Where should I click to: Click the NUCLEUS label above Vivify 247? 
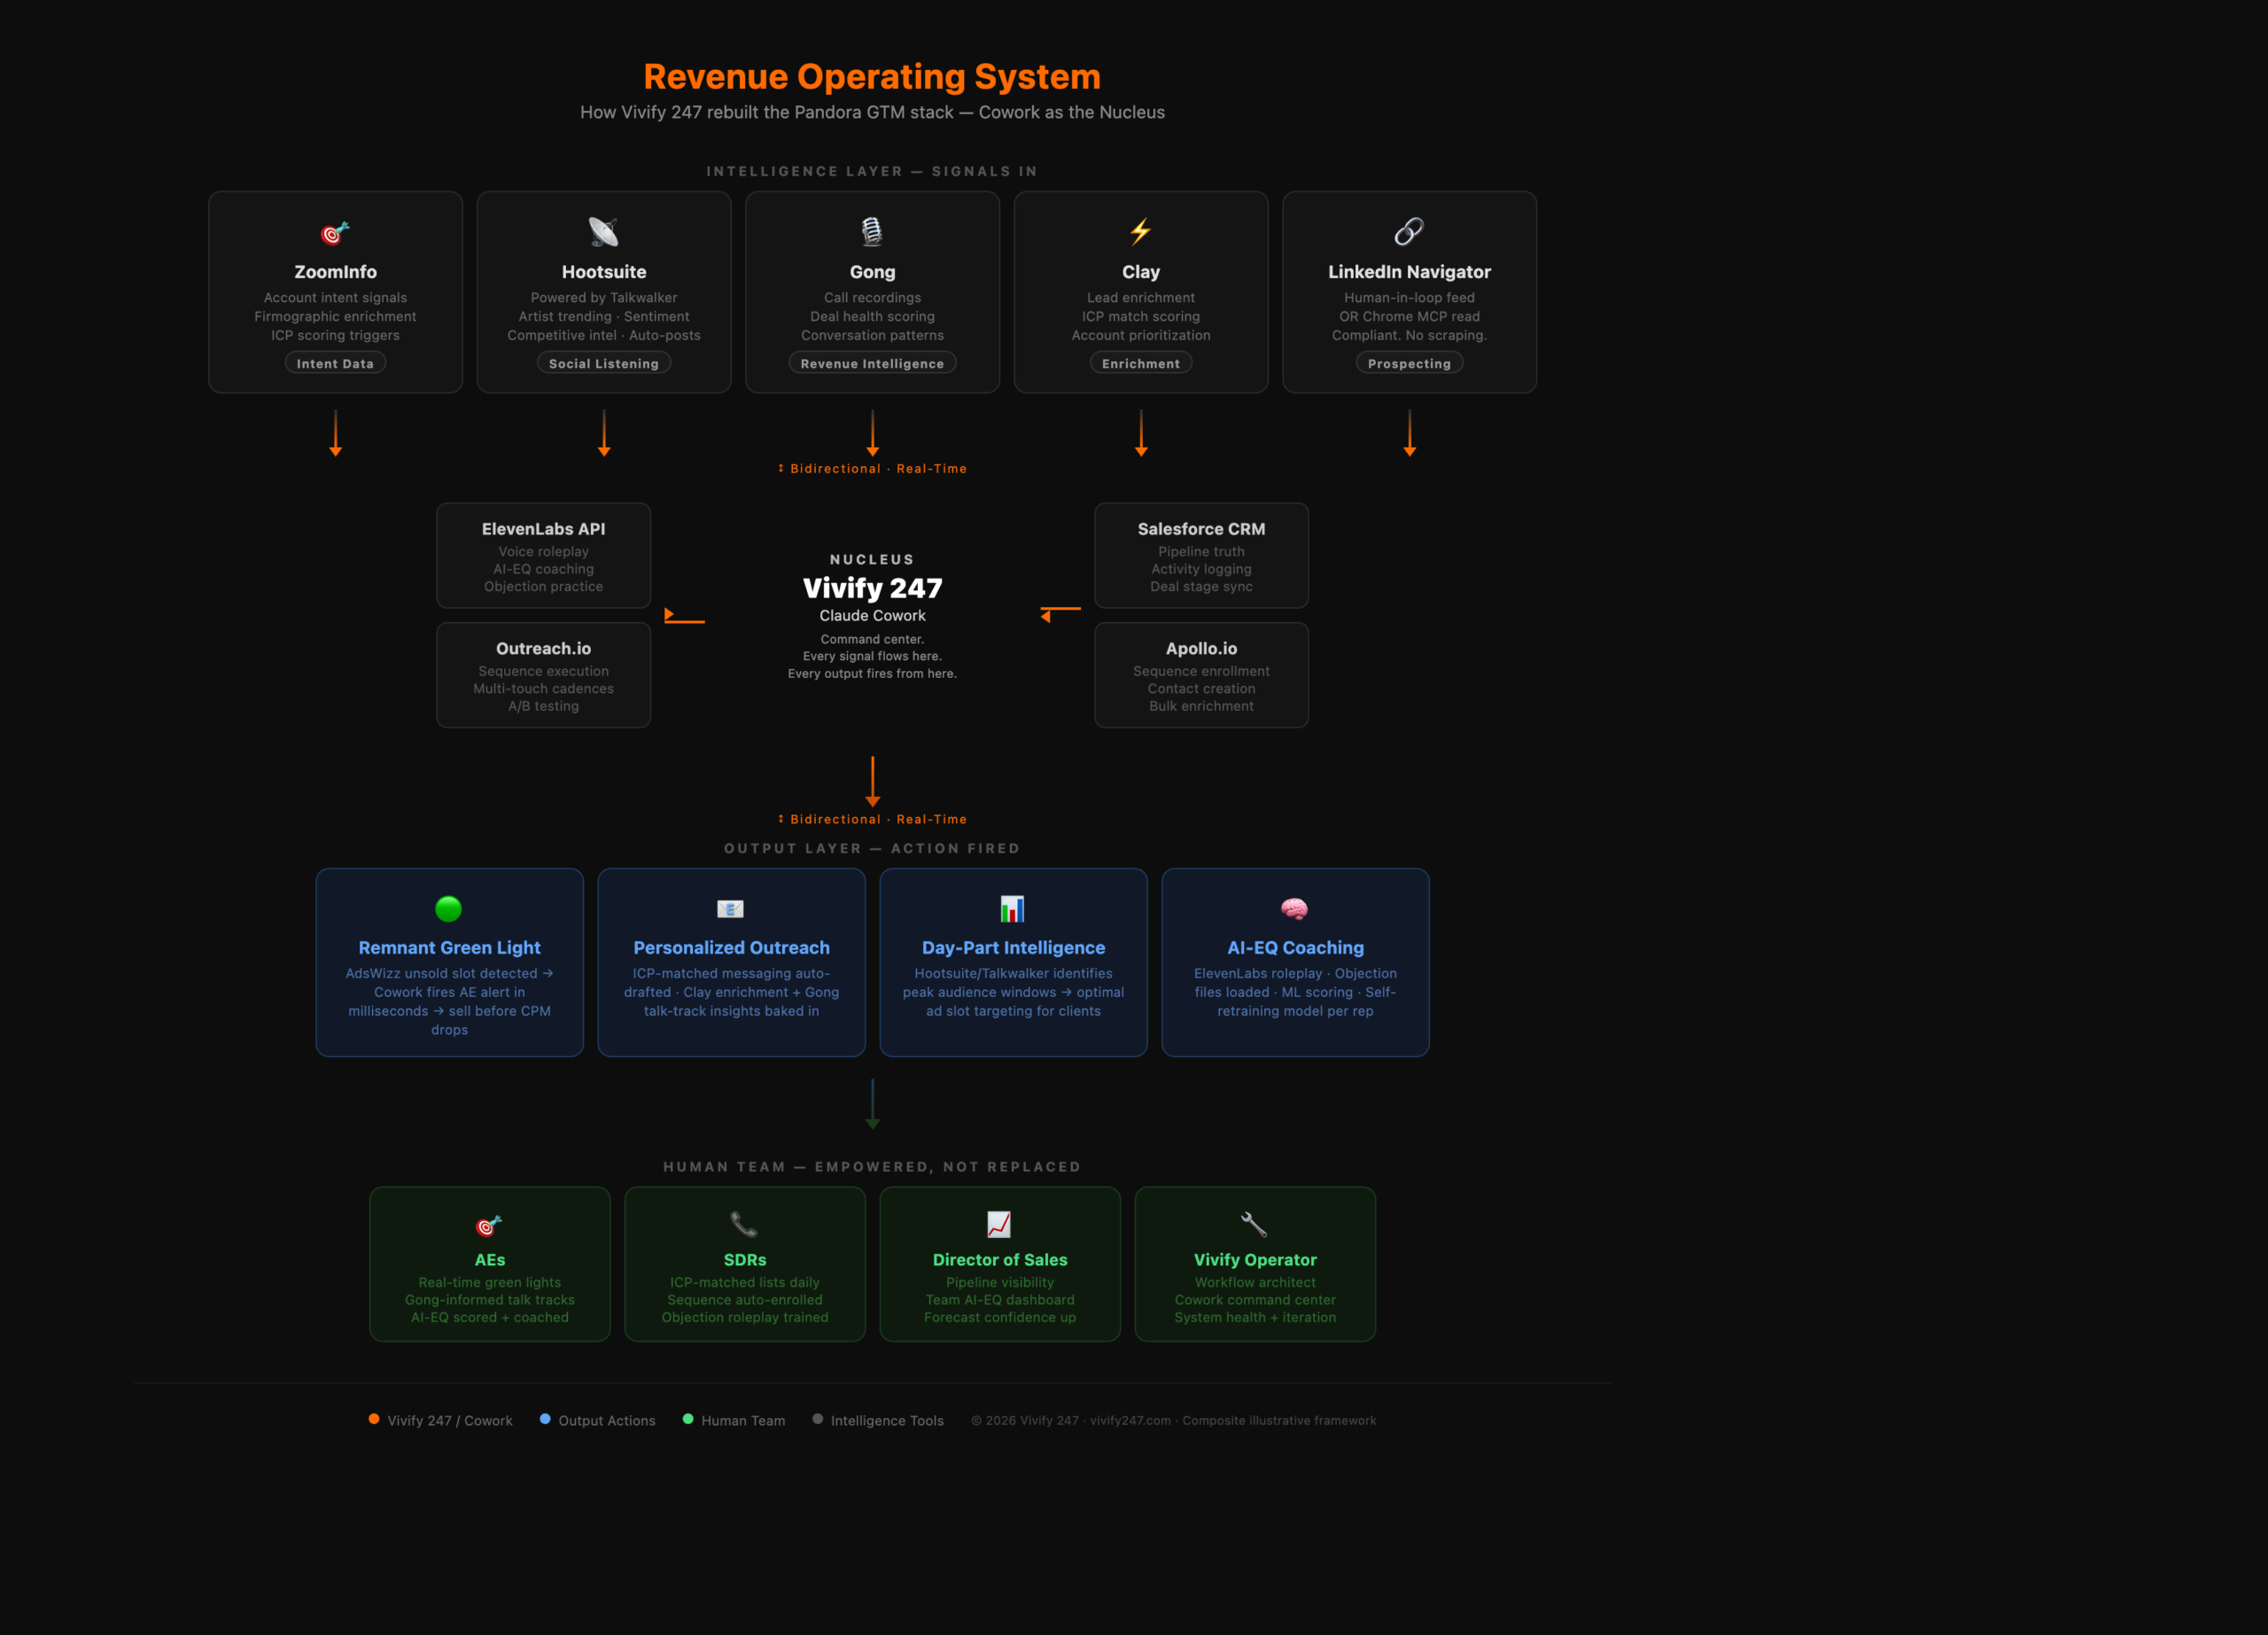872,560
